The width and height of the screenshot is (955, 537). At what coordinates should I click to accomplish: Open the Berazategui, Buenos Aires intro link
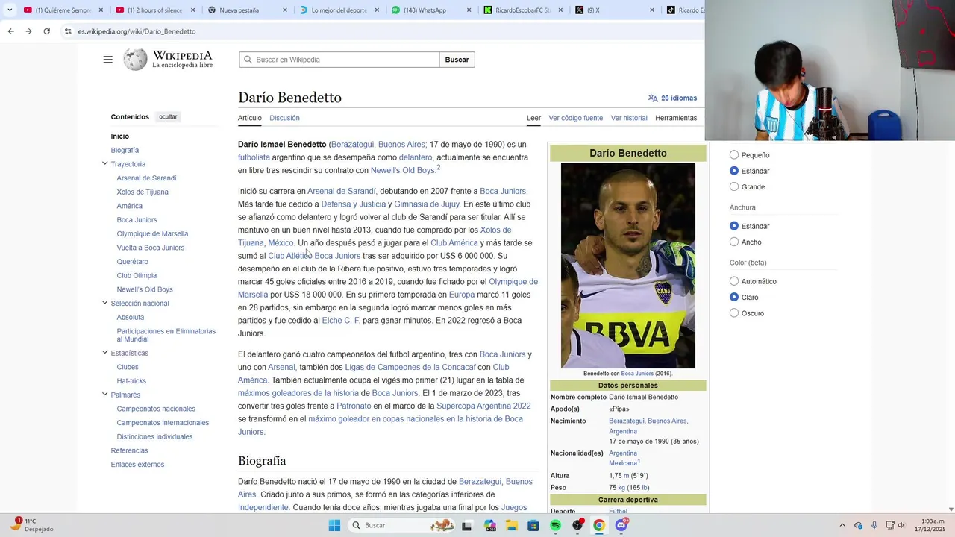(x=378, y=145)
